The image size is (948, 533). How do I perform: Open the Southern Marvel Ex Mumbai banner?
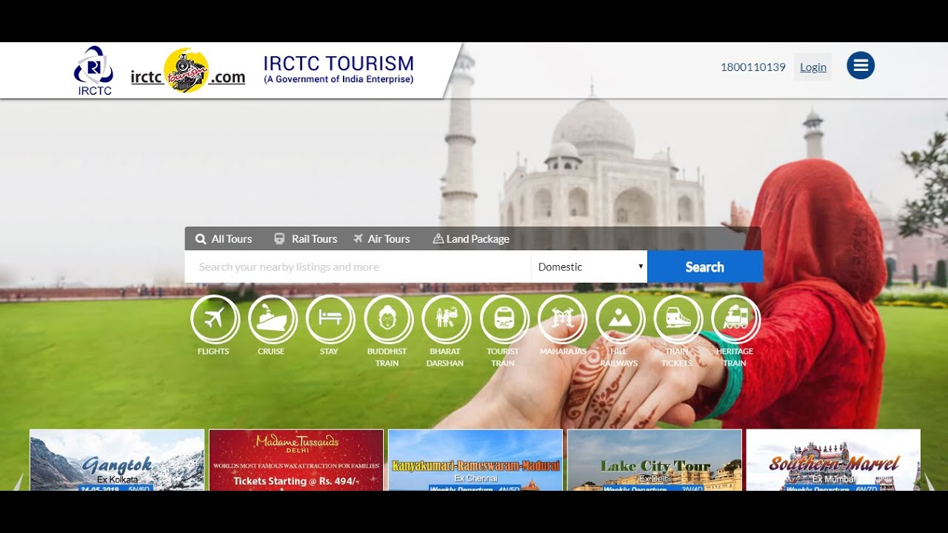pos(833,460)
